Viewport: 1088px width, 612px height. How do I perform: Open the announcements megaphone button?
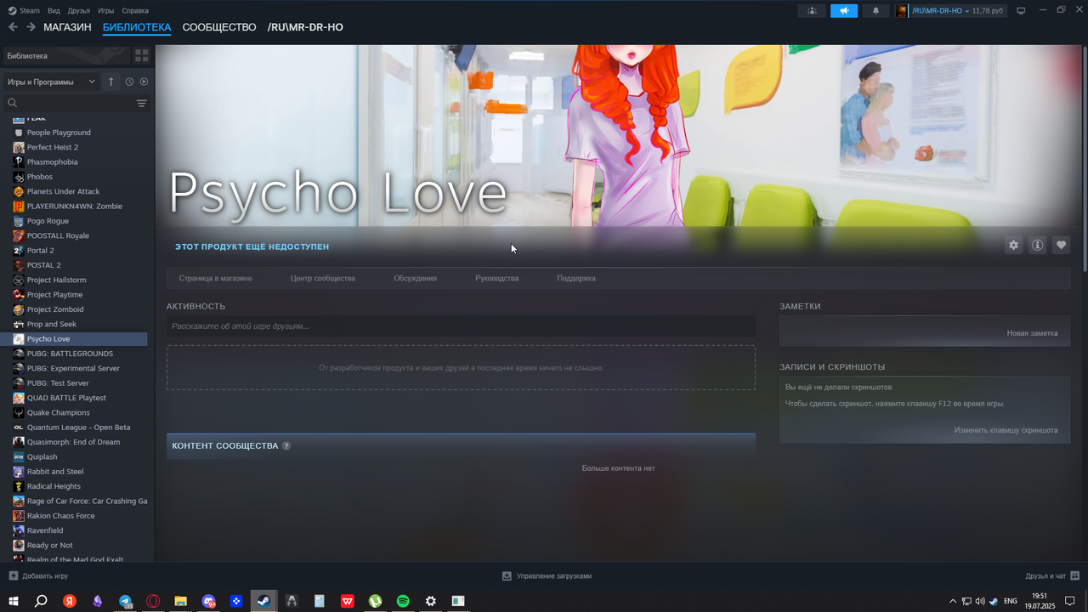pyautogui.click(x=844, y=11)
